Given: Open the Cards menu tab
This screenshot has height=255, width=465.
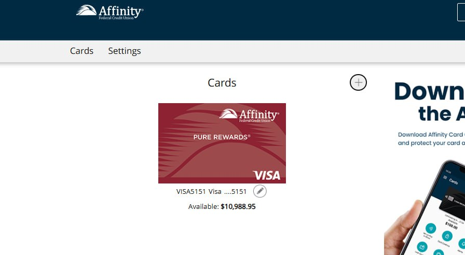Looking at the screenshot, I should (x=82, y=51).
